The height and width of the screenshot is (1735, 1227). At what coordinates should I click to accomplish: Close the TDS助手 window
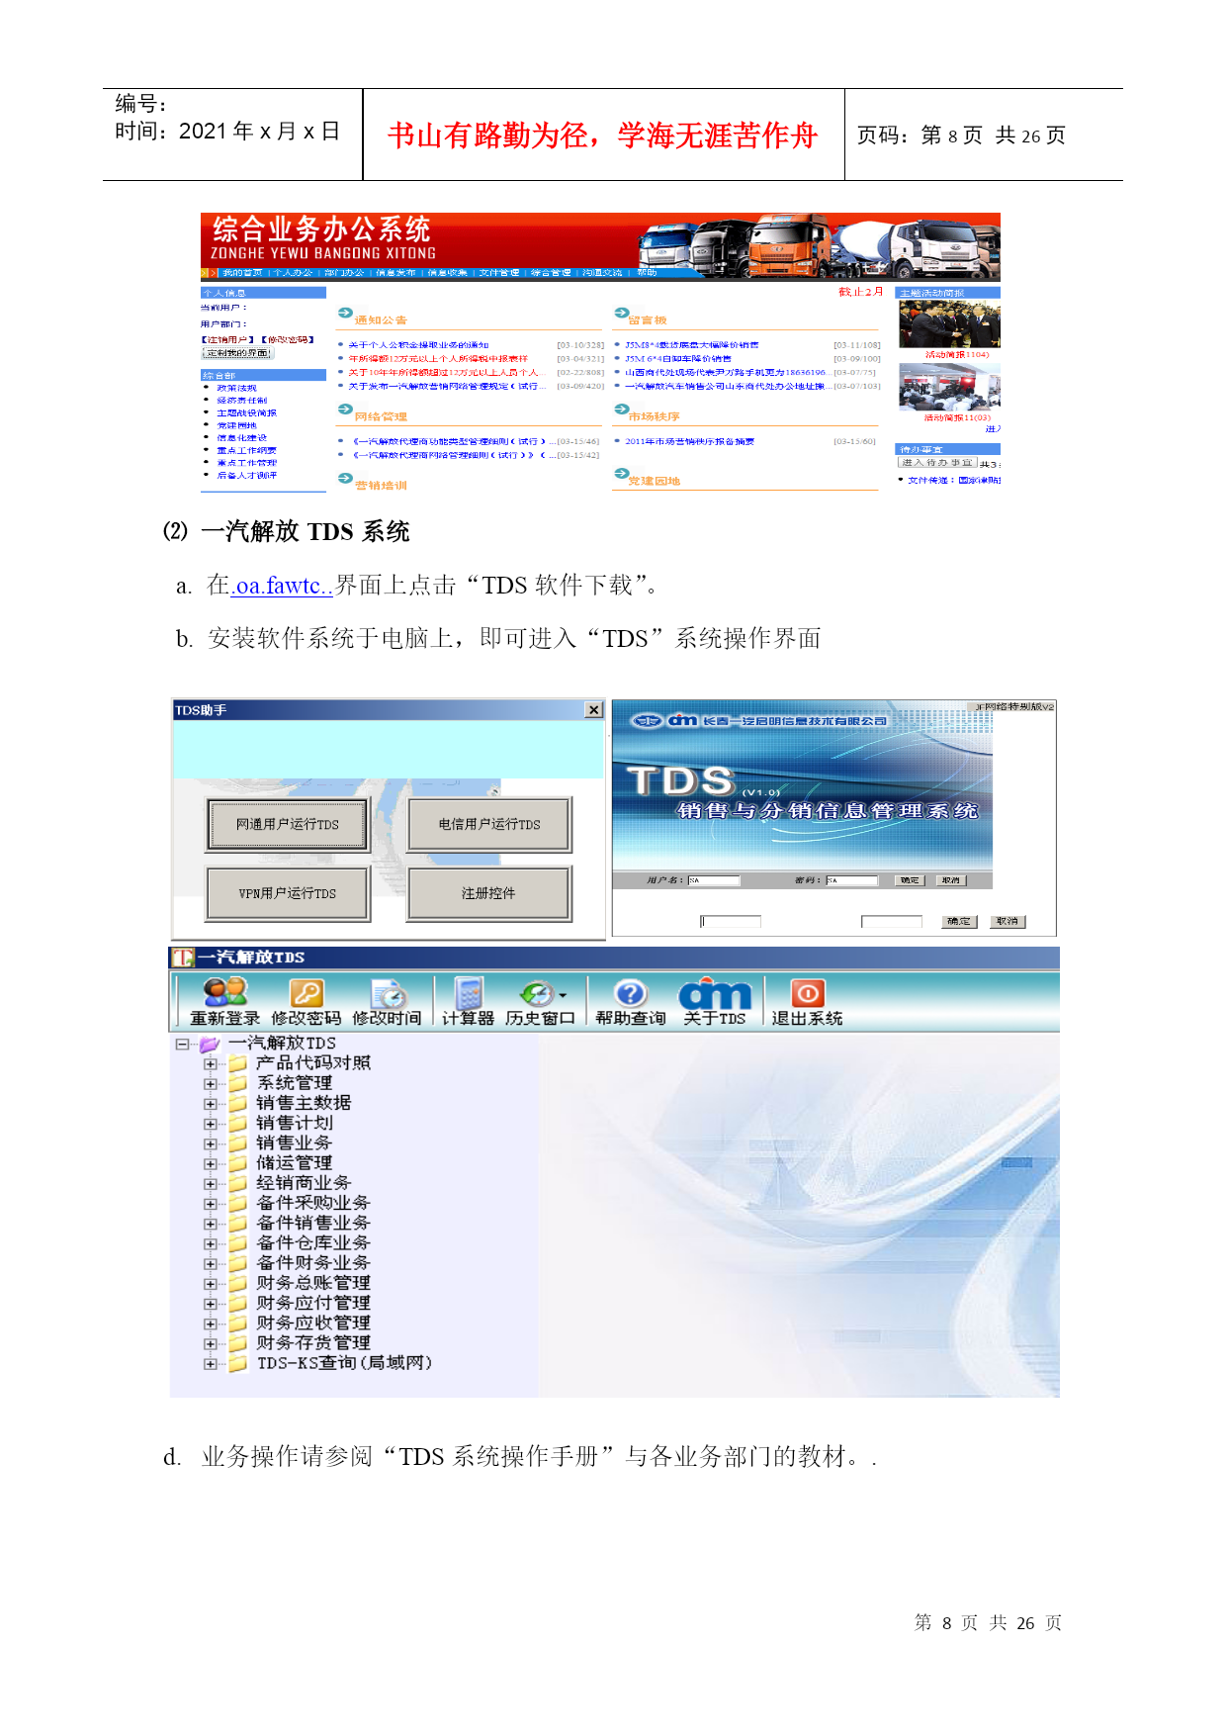point(593,709)
